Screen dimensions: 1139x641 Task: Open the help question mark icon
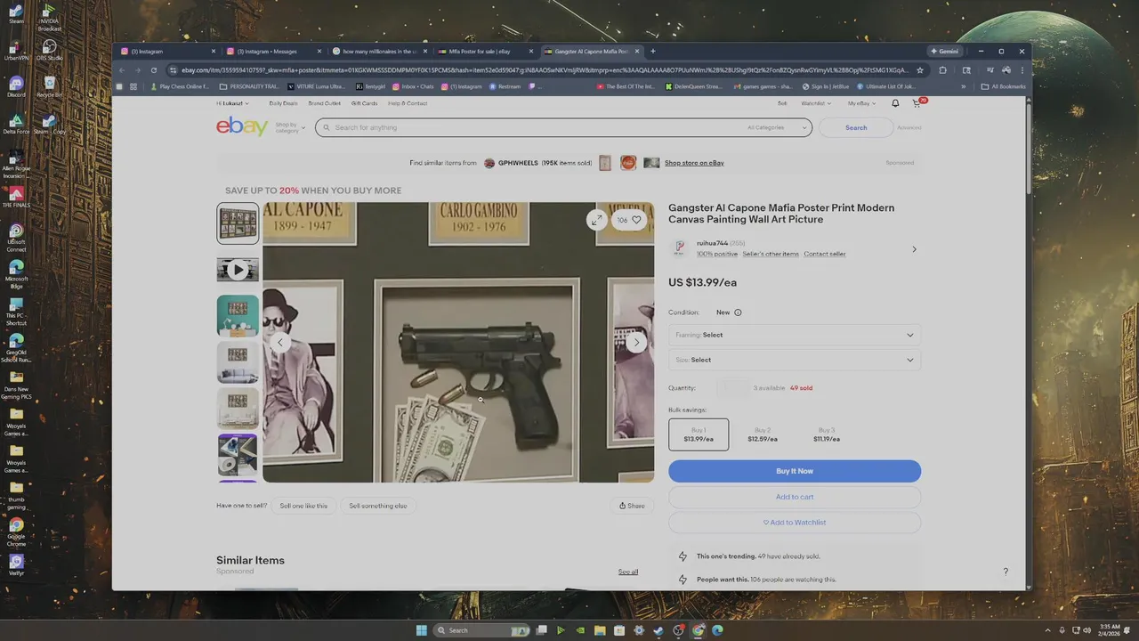[1006, 572]
